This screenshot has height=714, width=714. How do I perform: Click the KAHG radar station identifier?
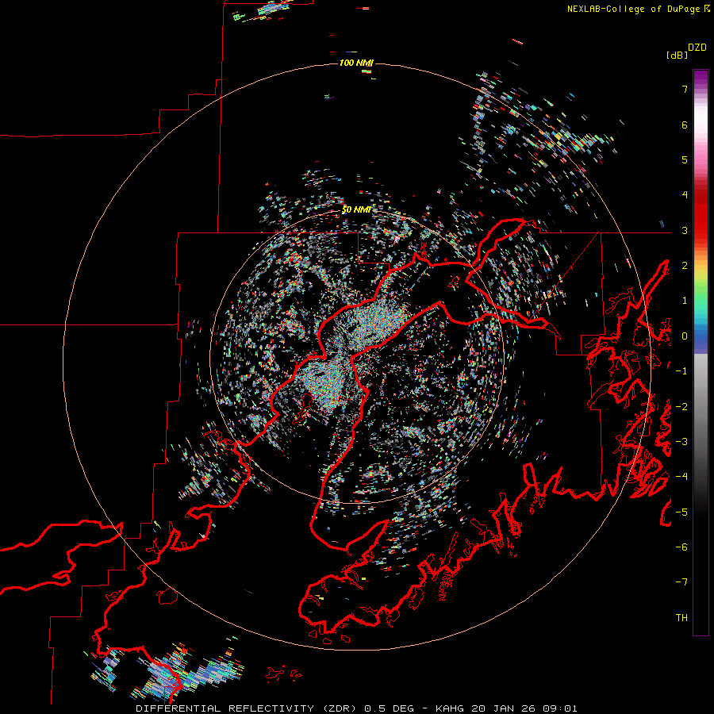[x=450, y=708]
